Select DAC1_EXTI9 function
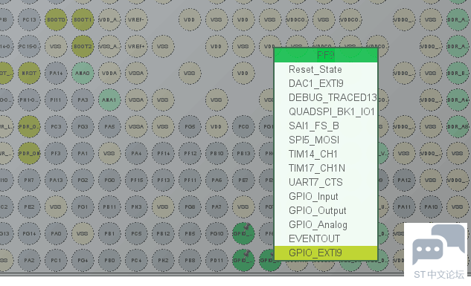The image size is (471, 286). 326,83
